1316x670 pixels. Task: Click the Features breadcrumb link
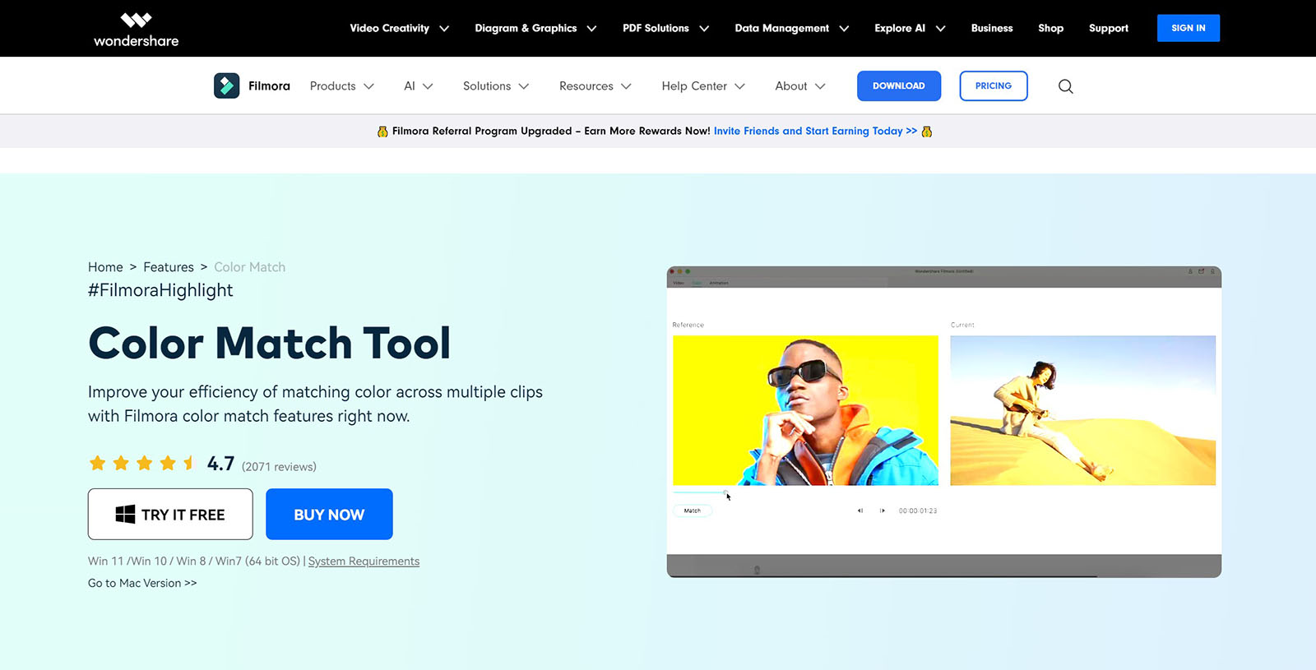[169, 267]
